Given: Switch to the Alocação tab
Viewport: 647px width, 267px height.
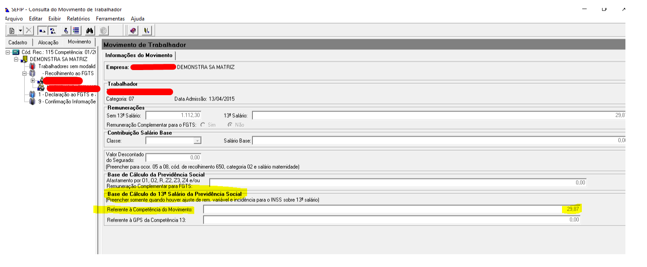Looking at the screenshot, I should coord(48,42).
